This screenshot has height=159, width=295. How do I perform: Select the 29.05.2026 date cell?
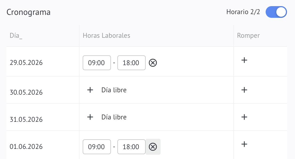click(26, 63)
